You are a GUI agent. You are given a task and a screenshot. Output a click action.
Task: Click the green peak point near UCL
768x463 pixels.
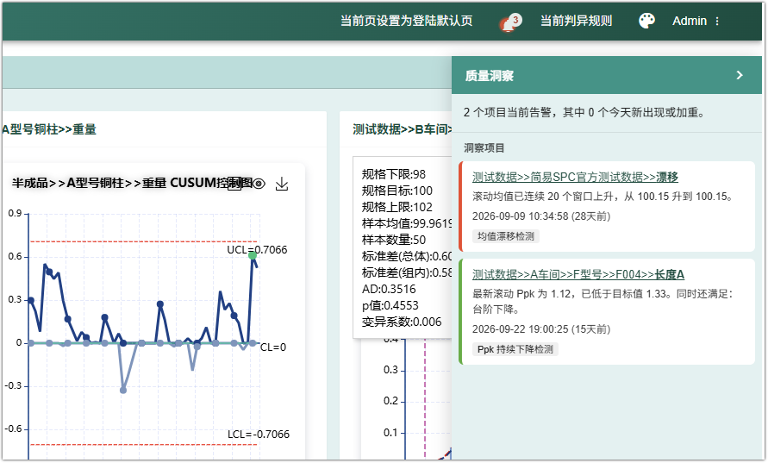[x=253, y=255]
